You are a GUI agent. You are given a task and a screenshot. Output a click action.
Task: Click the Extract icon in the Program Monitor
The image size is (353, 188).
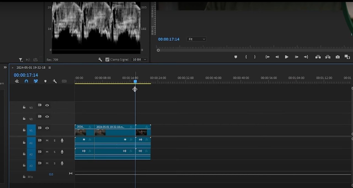coord(328,57)
